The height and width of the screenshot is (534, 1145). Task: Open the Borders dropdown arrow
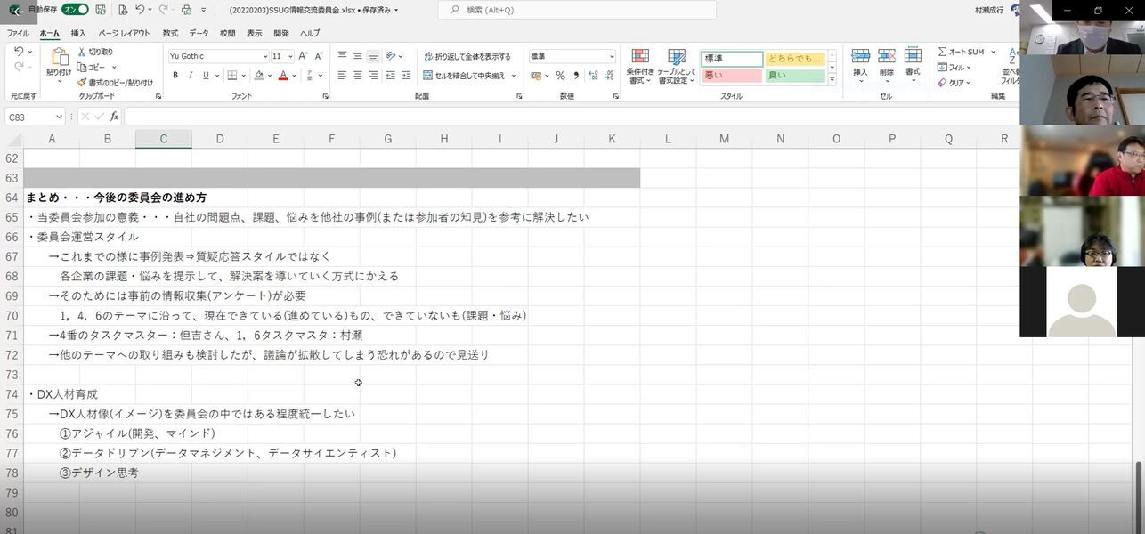coord(244,76)
